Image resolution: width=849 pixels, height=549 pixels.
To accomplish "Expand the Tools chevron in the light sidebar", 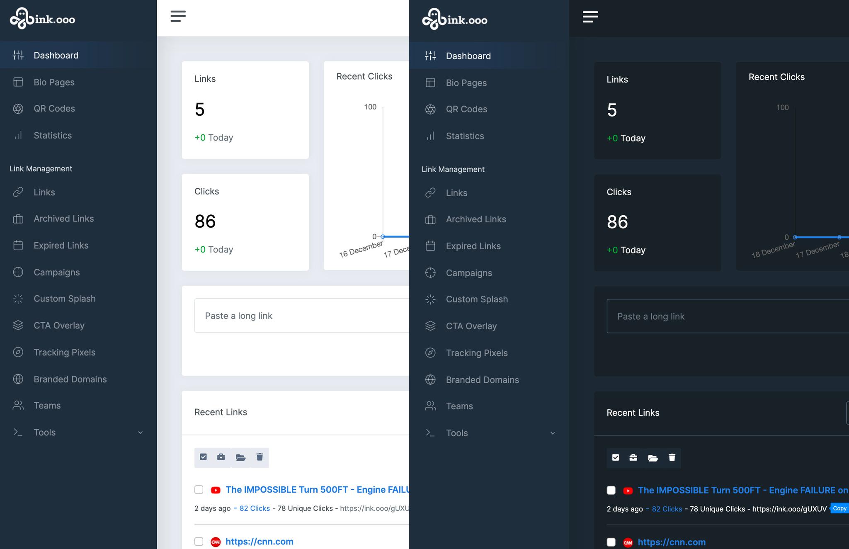I will tap(140, 432).
